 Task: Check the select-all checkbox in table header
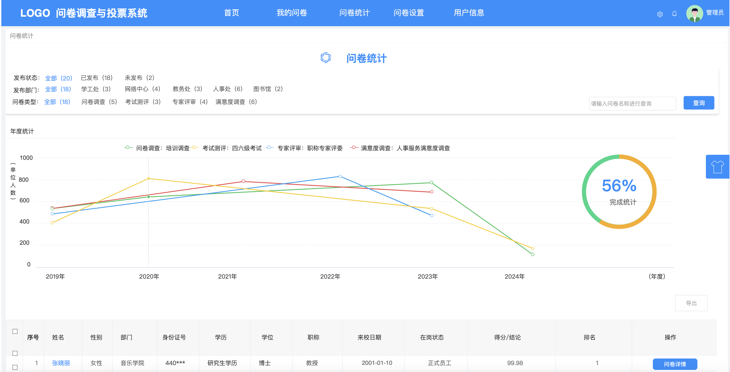[15, 331]
